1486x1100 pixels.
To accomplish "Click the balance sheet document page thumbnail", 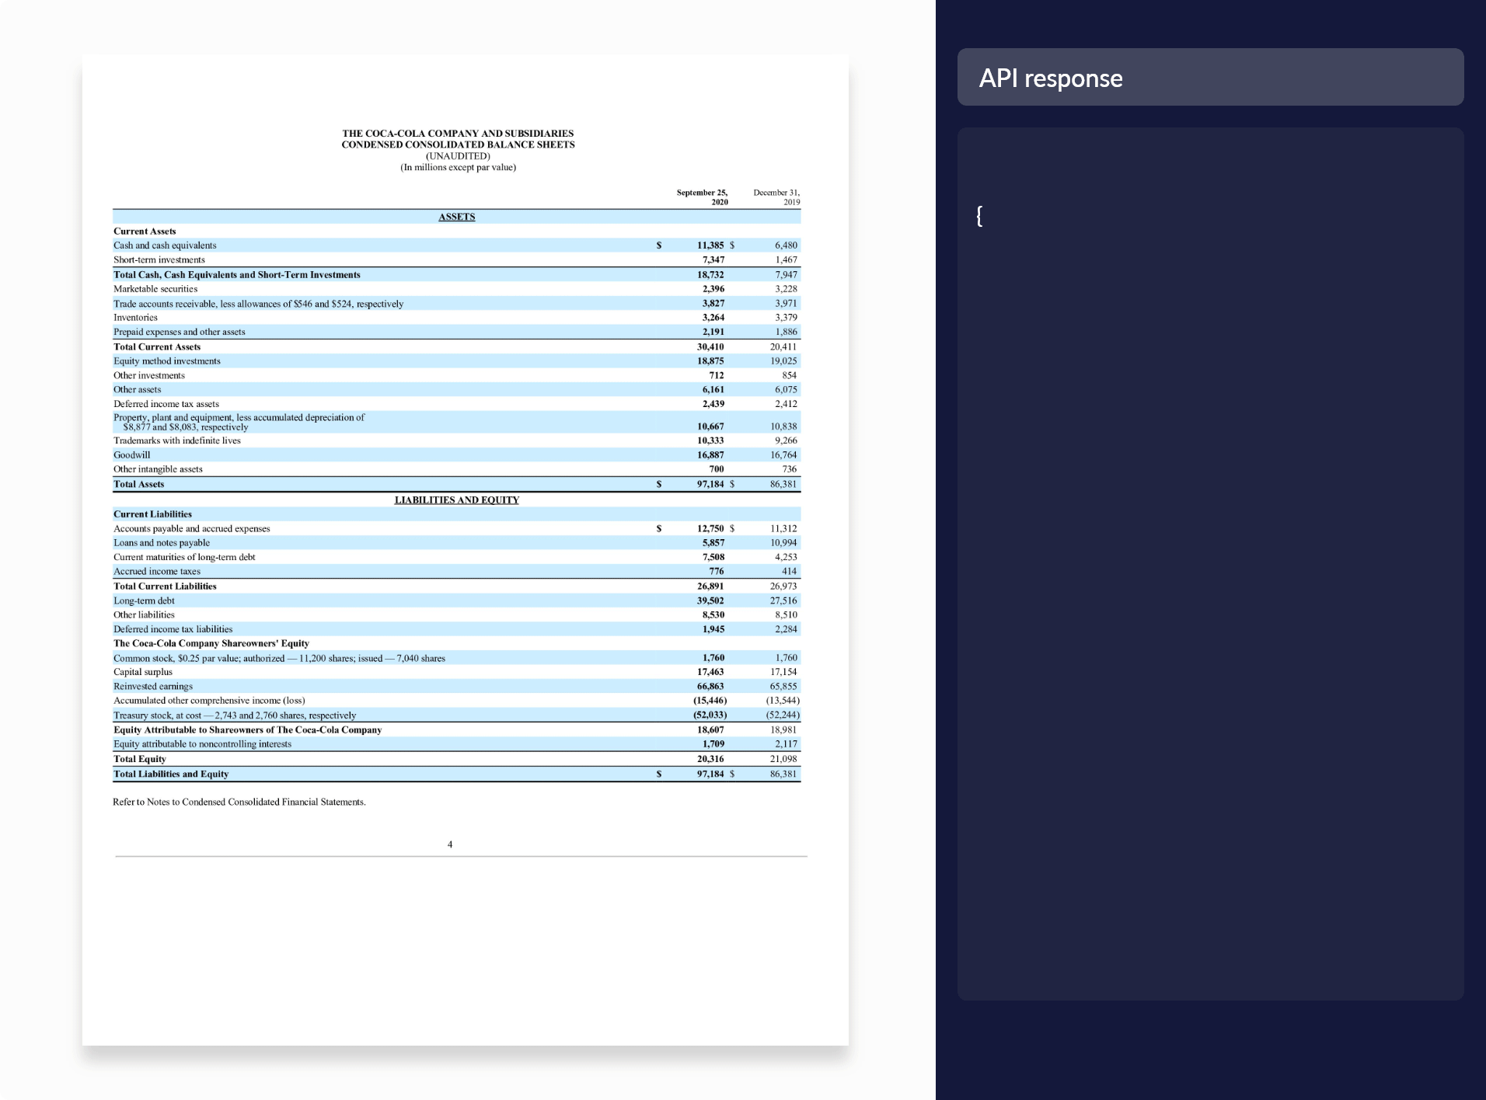I will pyautogui.click(x=466, y=549).
